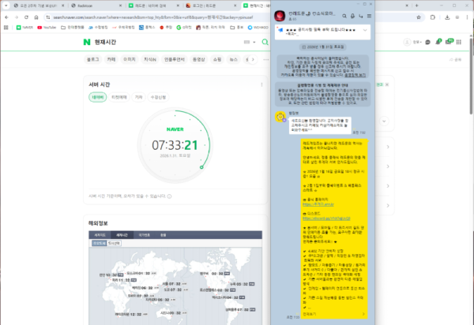Expand the pinned notice banner chevron
Image resolution: width=474 pixels, height=325 pixels.
365,30
